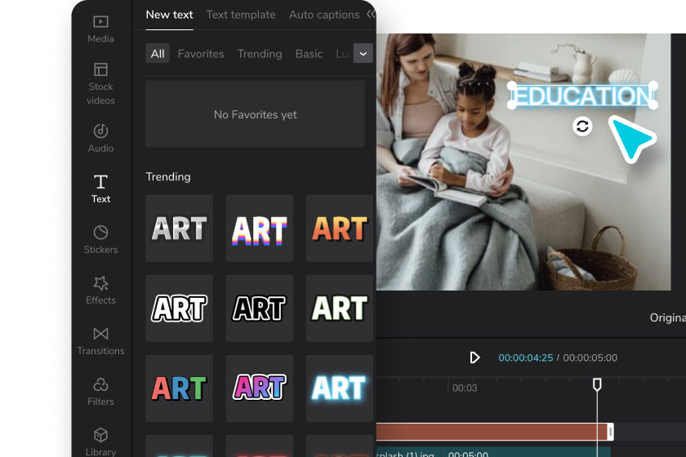Click the No Favorites yet placeholder

point(255,114)
